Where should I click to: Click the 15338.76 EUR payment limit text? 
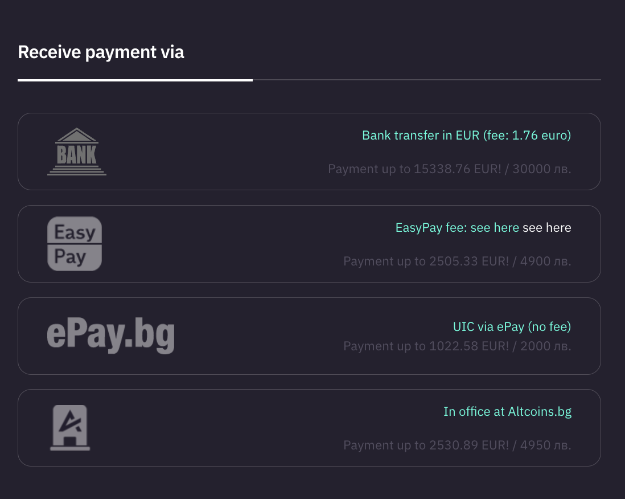tap(449, 169)
